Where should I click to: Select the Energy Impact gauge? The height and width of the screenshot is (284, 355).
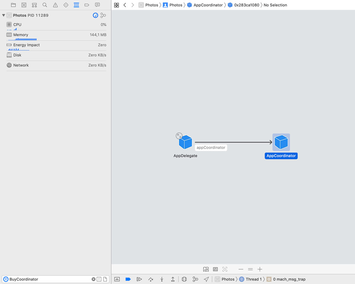pos(55,45)
